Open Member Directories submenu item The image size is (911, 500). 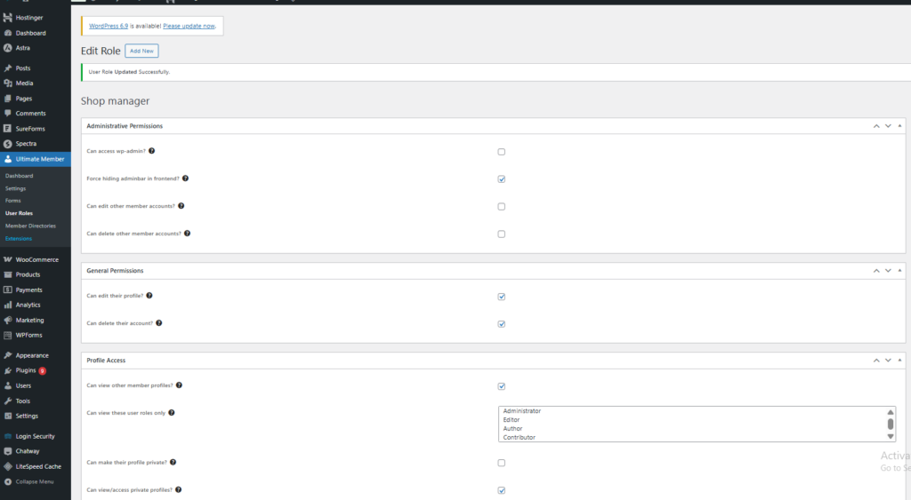coord(30,226)
